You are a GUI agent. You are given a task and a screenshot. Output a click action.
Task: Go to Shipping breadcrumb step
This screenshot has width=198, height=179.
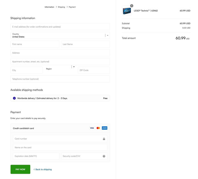(x=61, y=7)
